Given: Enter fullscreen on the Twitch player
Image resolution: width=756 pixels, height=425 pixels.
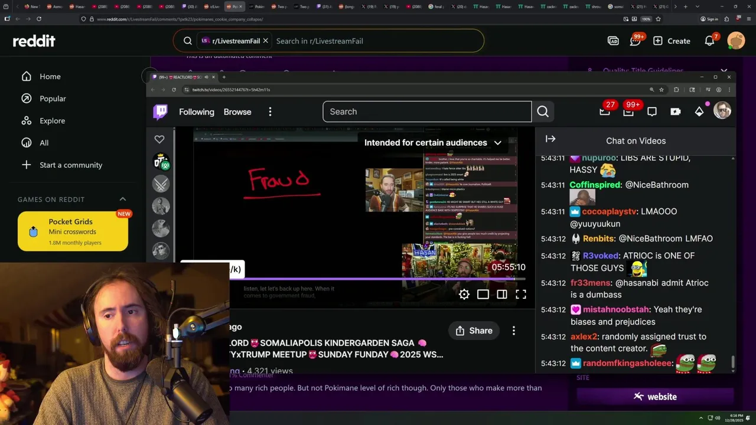Looking at the screenshot, I should (521, 294).
